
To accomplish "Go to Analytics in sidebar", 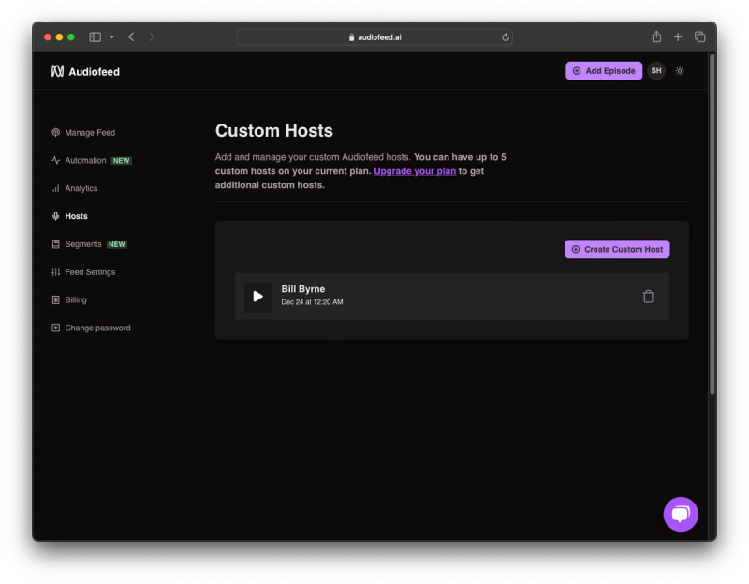I will point(75,188).
